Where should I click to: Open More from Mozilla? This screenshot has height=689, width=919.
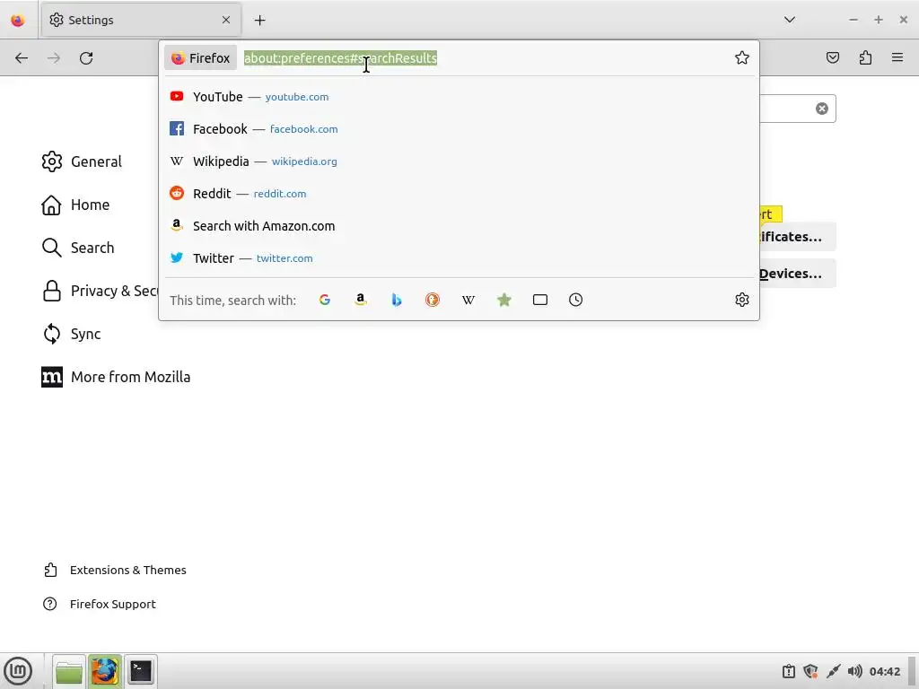coord(116,378)
